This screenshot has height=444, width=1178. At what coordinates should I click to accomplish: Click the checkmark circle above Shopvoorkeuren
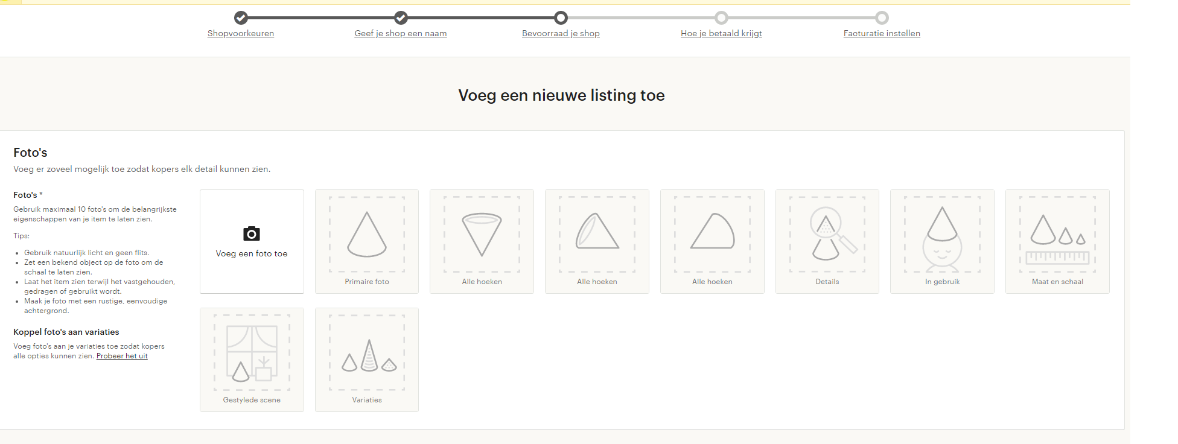coord(241,17)
